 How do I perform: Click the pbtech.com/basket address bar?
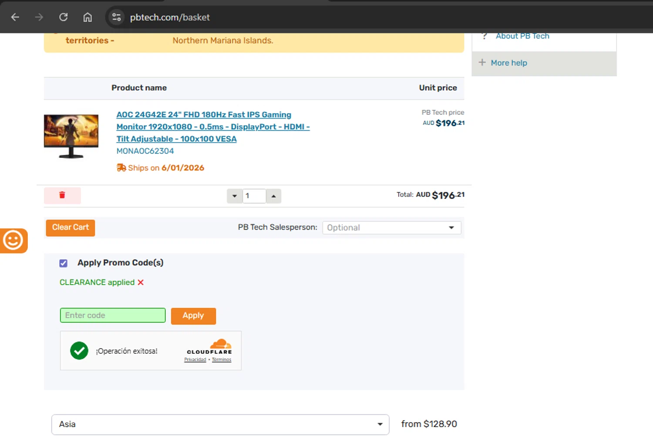click(x=170, y=17)
